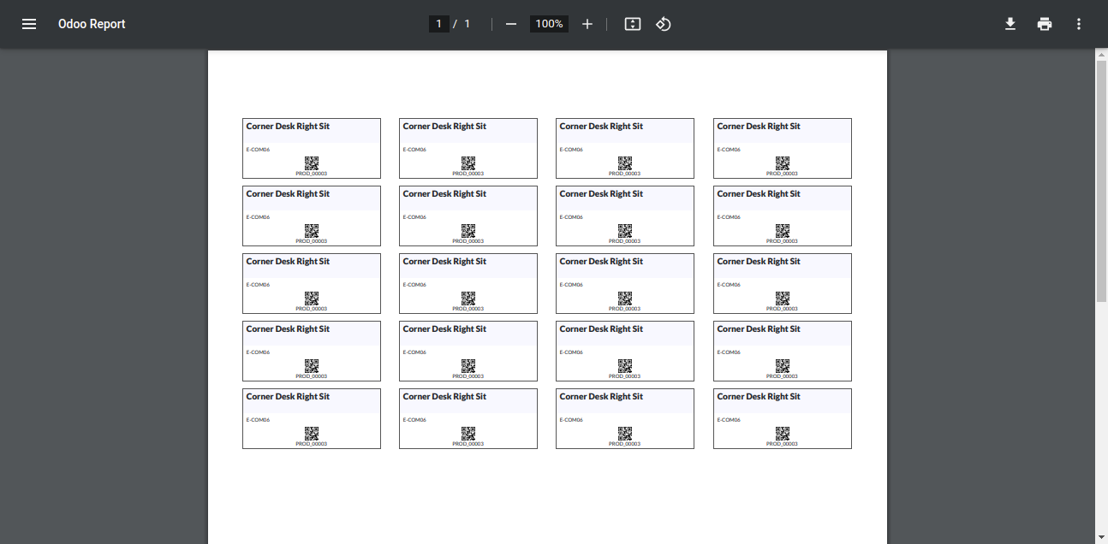
Task: Click the Odoo Report document title
Action: pos(92,24)
